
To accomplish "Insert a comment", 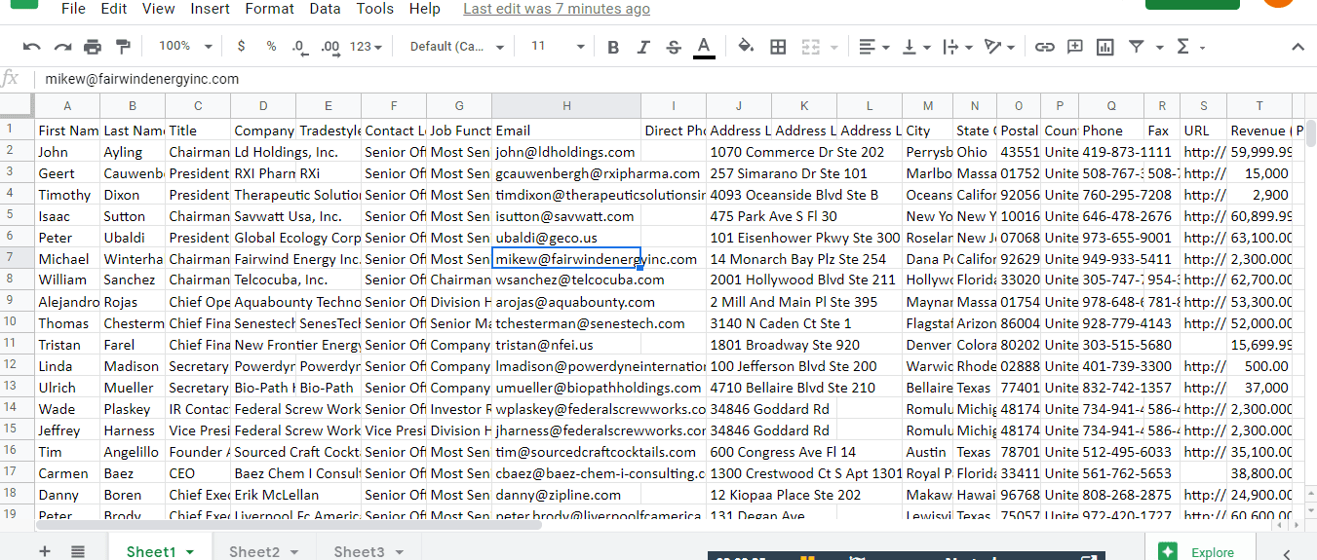I will click(x=1074, y=47).
